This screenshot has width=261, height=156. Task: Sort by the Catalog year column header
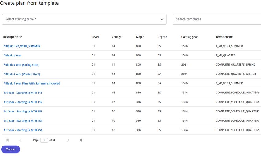point(189,37)
